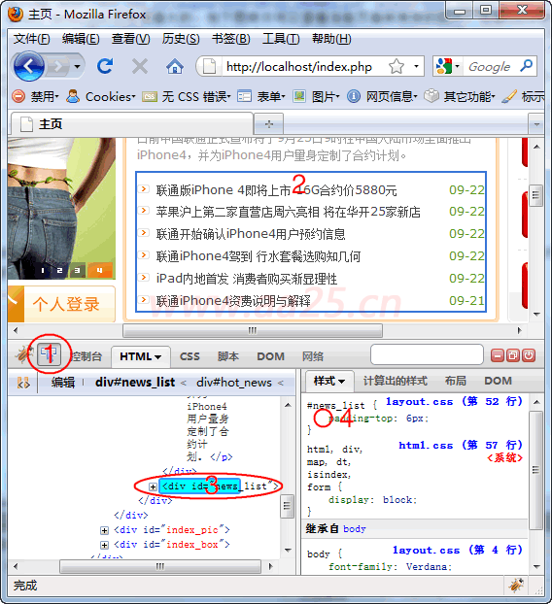Viewport: 552px width, 604px height.
Task: Switch to the CSS panel tab
Action: 190,356
